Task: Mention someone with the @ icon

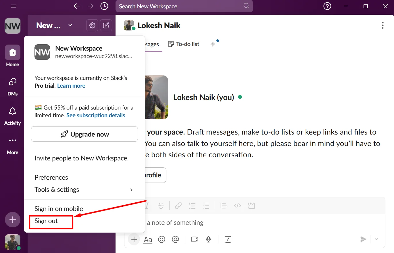Action: [x=175, y=239]
